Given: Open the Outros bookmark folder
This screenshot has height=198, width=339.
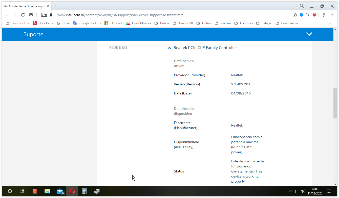Looking at the screenshot, I should click(204, 23).
